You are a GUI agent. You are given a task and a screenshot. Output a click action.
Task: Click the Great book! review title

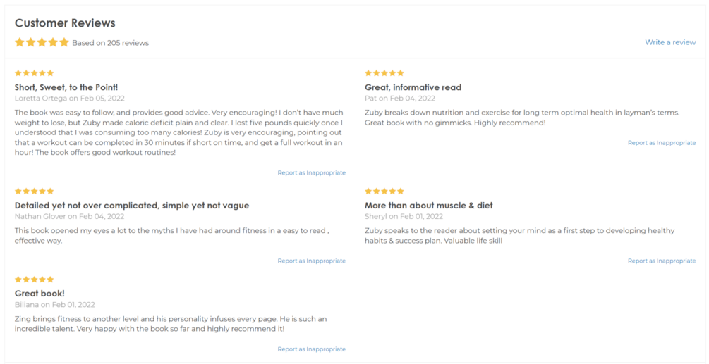pos(40,294)
